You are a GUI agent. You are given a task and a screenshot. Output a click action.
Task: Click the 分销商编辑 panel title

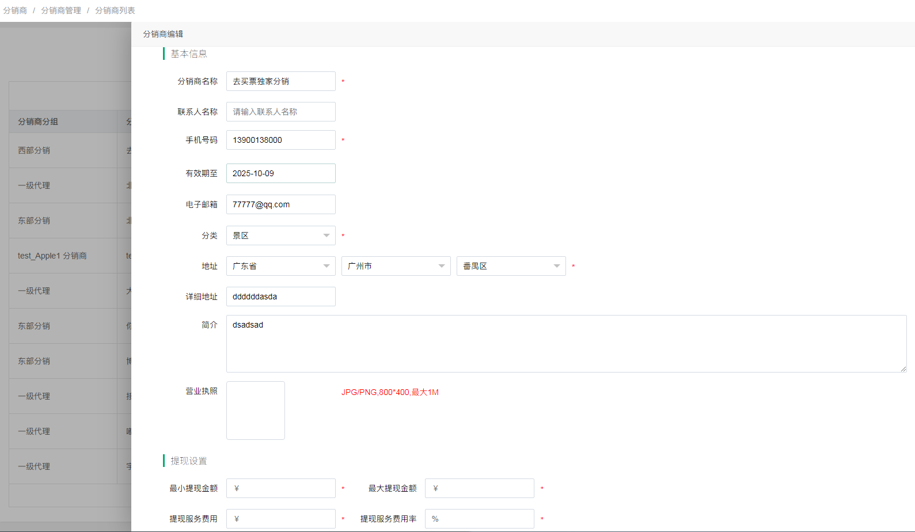163,34
